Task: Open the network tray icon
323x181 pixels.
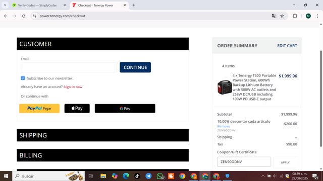Action: [x=281, y=176]
